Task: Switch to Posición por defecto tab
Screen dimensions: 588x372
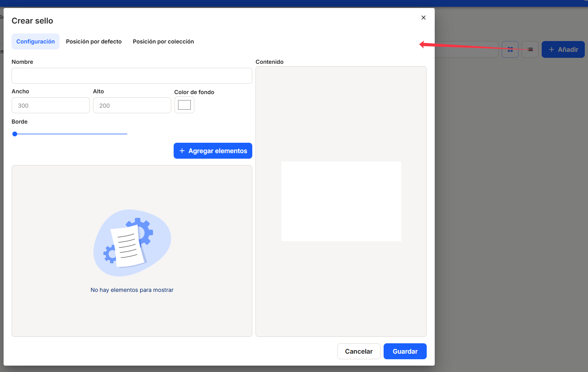Action: pyautogui.click(x=94, y=41)
